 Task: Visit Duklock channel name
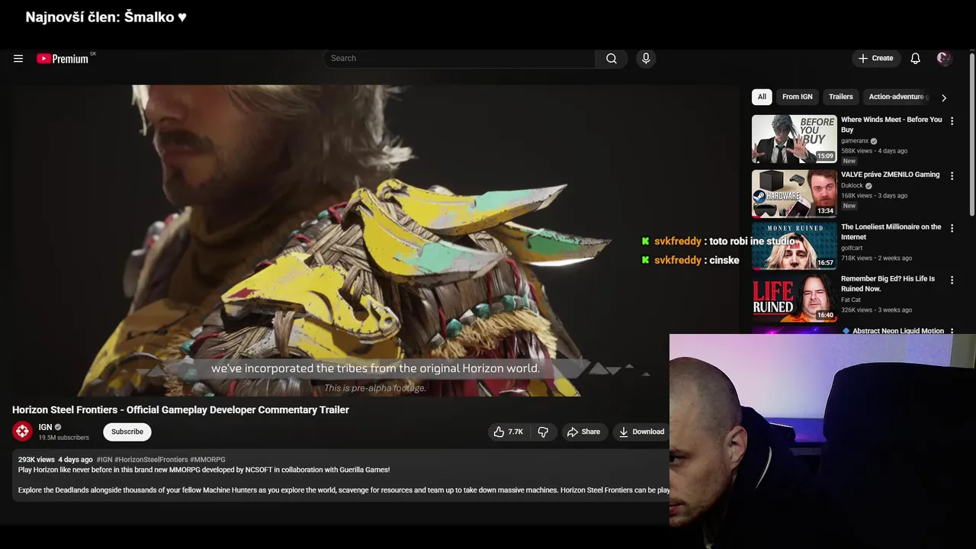(852, 185)
